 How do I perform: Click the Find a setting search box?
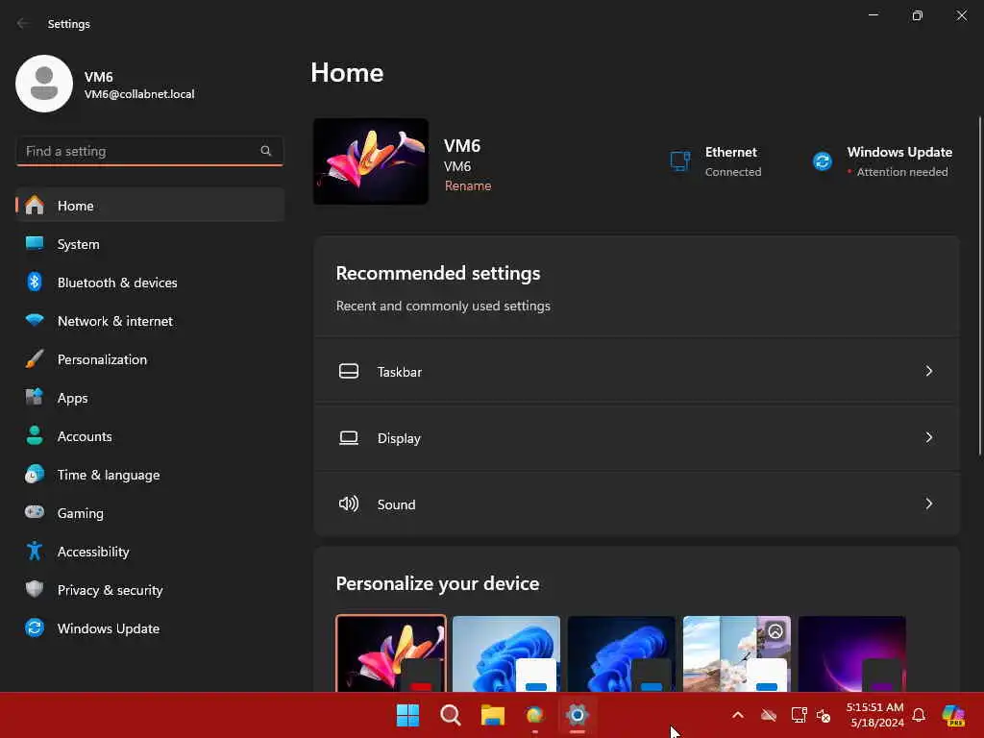(x=149, y=151)
